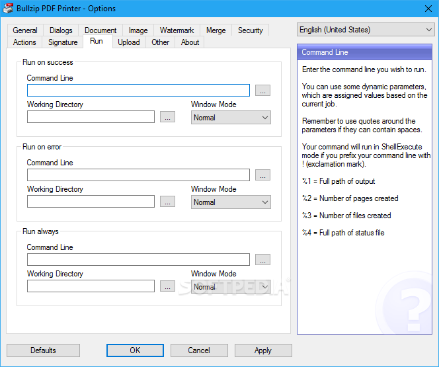Click the '%3 = Number of files created' text

tap(346, 216)
